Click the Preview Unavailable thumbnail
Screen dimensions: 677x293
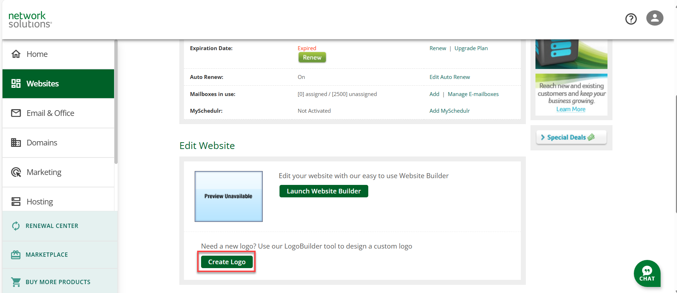point(229,196)
